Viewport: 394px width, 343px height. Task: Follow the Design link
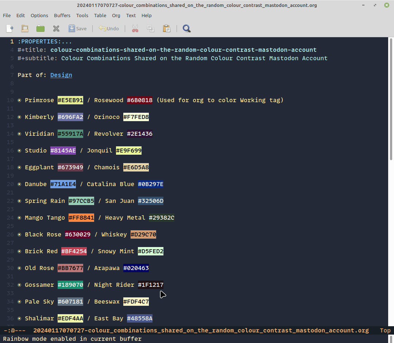61,75
